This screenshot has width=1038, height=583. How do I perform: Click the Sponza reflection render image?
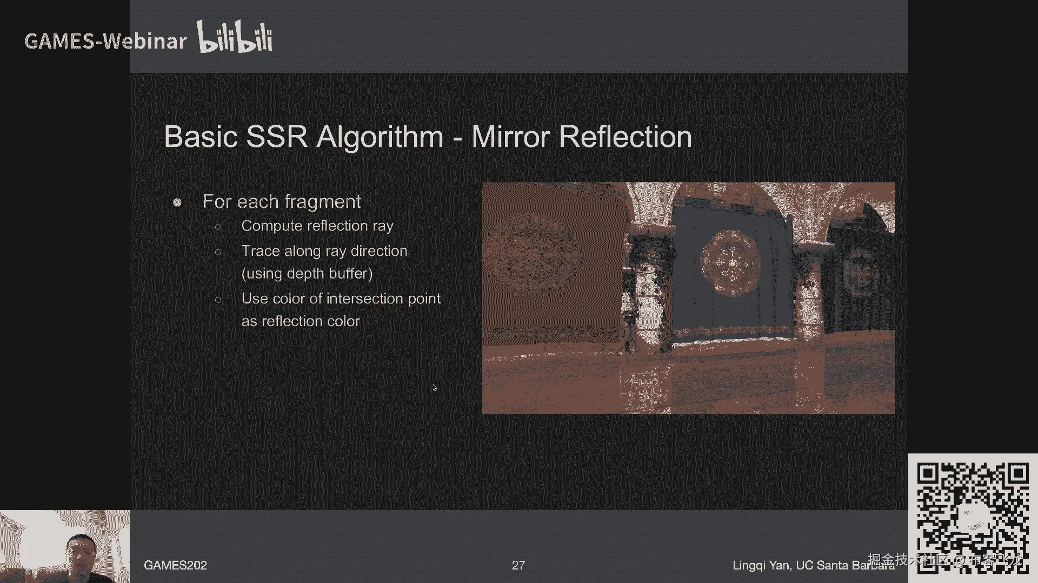pyautogui.click(x=688, y=298)
